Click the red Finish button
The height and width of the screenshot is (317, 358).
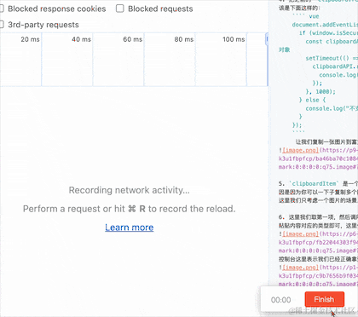[325, 299]
